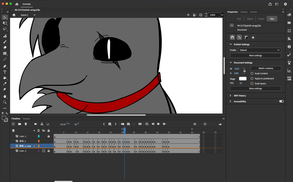Delete layer with trash icon

pyautogui.click(x=26, y=124)
